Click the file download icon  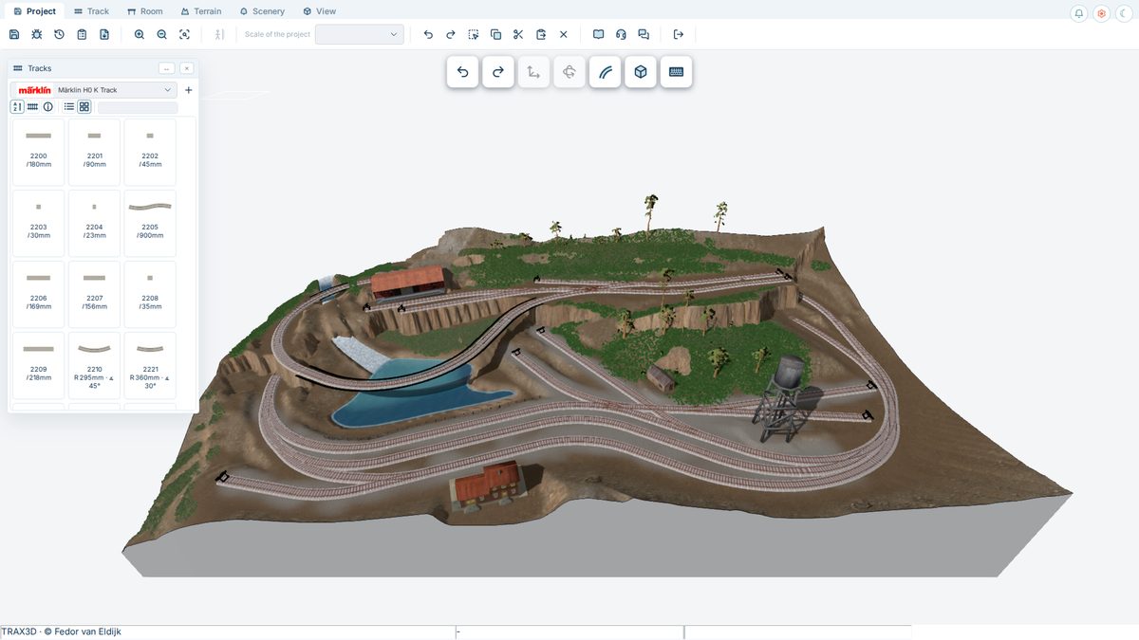104,34
